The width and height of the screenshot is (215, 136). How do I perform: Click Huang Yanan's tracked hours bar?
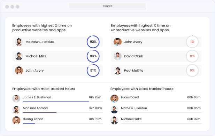pyautogui.click(x=63, y=123)
